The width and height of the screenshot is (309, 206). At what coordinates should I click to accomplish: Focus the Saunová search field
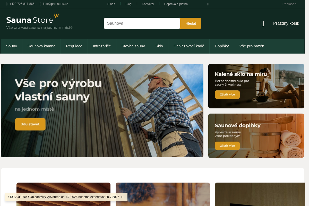click(142, 23)
